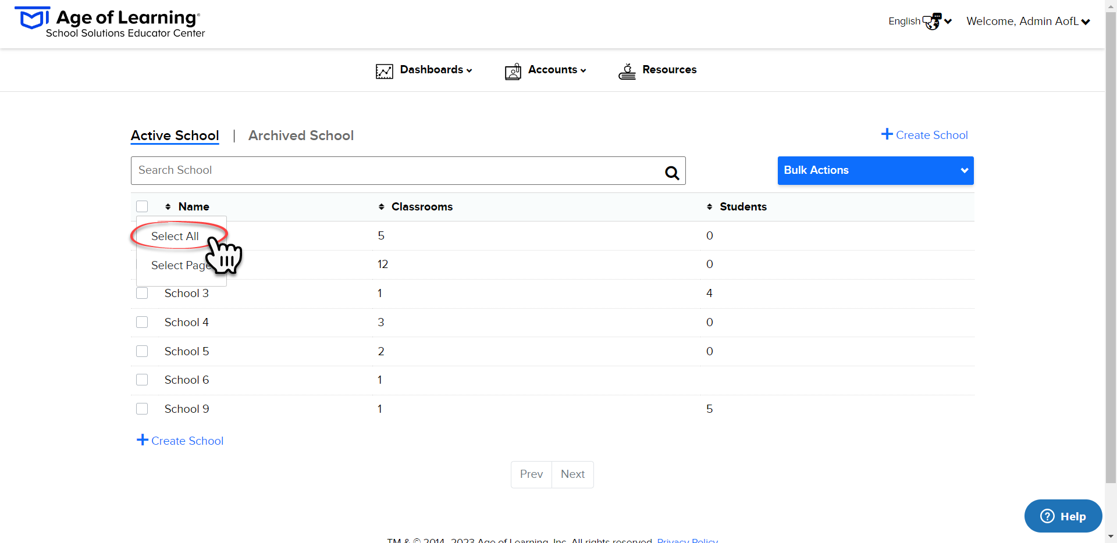Screen dimensions: 1117x543
Task: Click the language globe chat icon
Action: [932, 22]
